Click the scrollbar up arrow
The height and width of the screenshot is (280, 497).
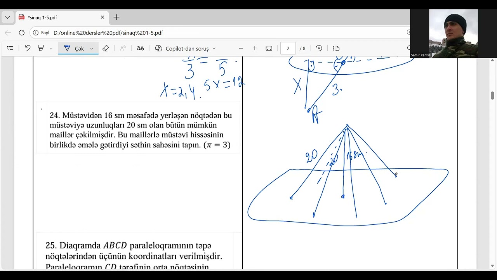pyautogui.click(x=493, y=60)
